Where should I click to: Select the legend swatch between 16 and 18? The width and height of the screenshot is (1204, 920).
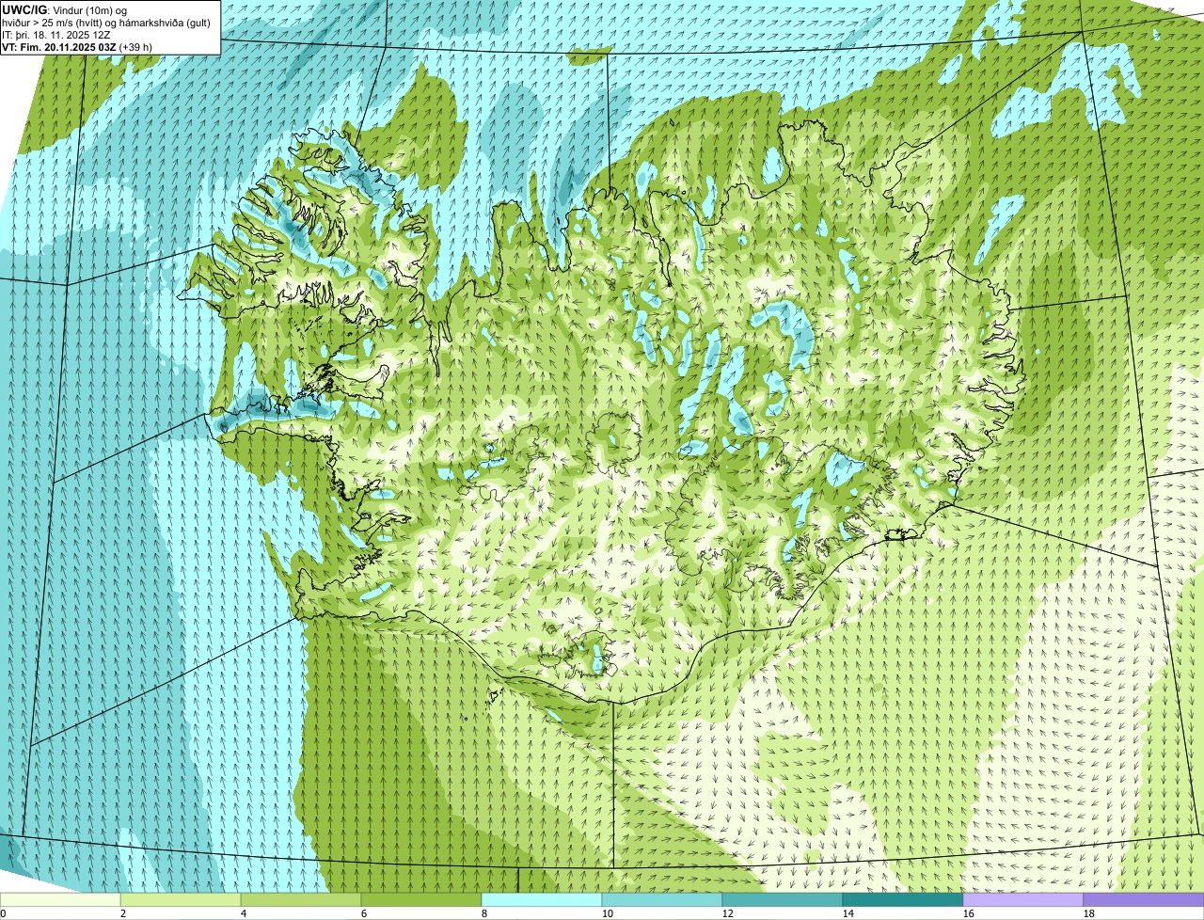[x=1023, y=900]
